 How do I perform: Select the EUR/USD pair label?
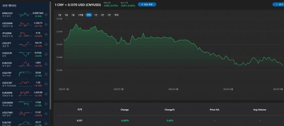point(7,63)
